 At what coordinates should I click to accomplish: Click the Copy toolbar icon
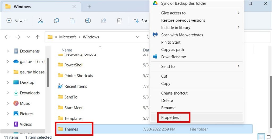(56, 21)
